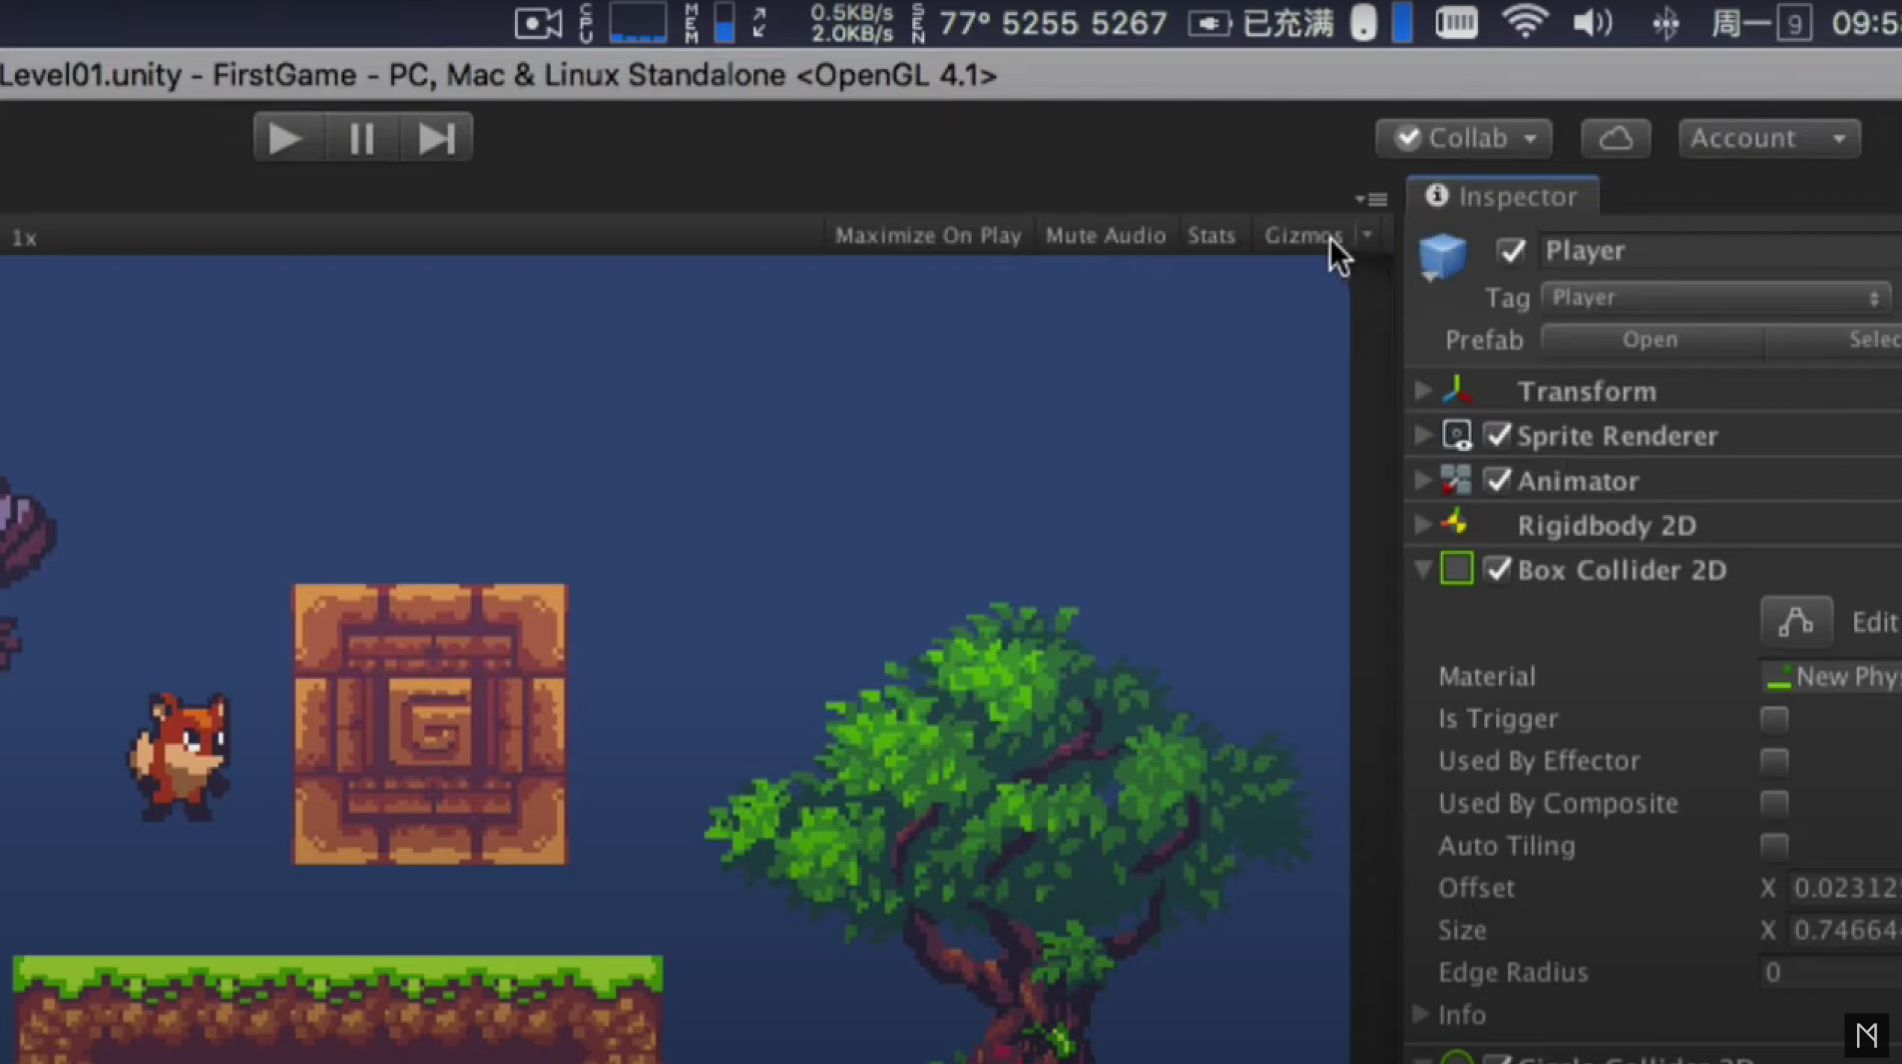The width and height of the screenshot is (1902, 1064).
Task: Click the Sprite Renderer component icon
Action: (x=1456, y=435)
